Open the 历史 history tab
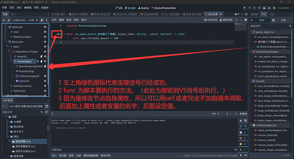Screen dimensions: 294x159 (272, 14)
